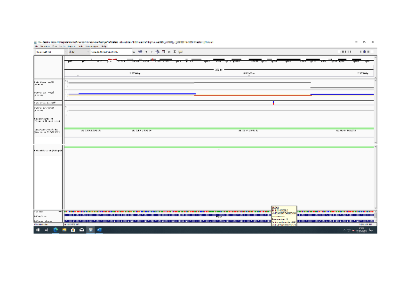
Task: Go forward to next locus view
Action: point(152,52)
